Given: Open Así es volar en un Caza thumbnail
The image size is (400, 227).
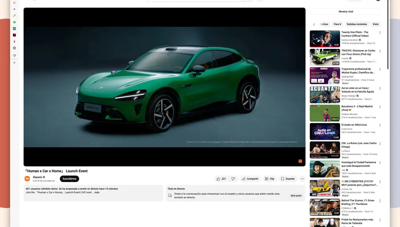Looking at the screenshot, I should (325, 95).
